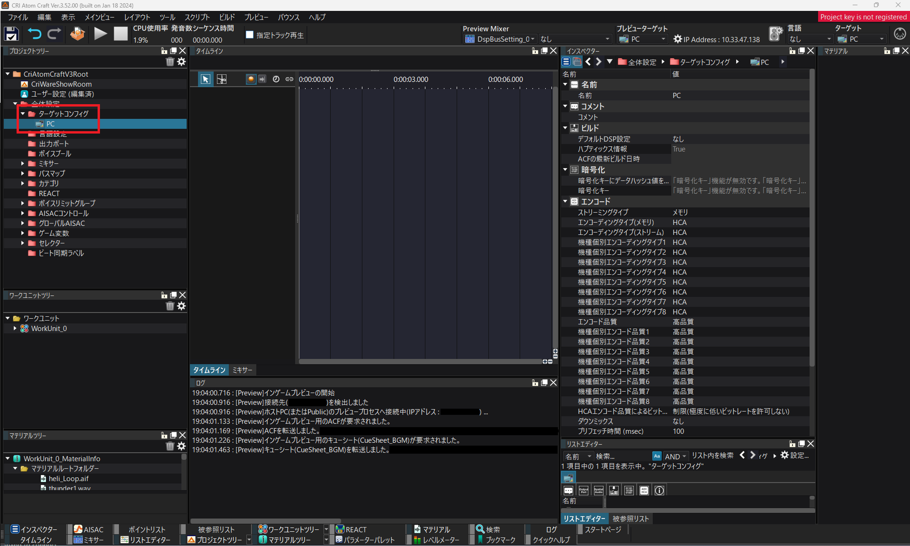The height and width of the screenshot is (546, 910).
Task: Save the project with the floppy icon
Action: click(x=11, y=34)
